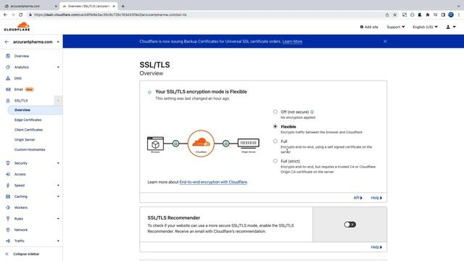Select the Full (strict) encryption mode
This screenshot has width=464, height=261.
point(275,161)
